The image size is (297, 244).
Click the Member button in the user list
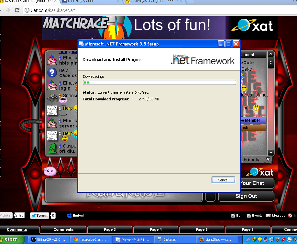point(253,120)
